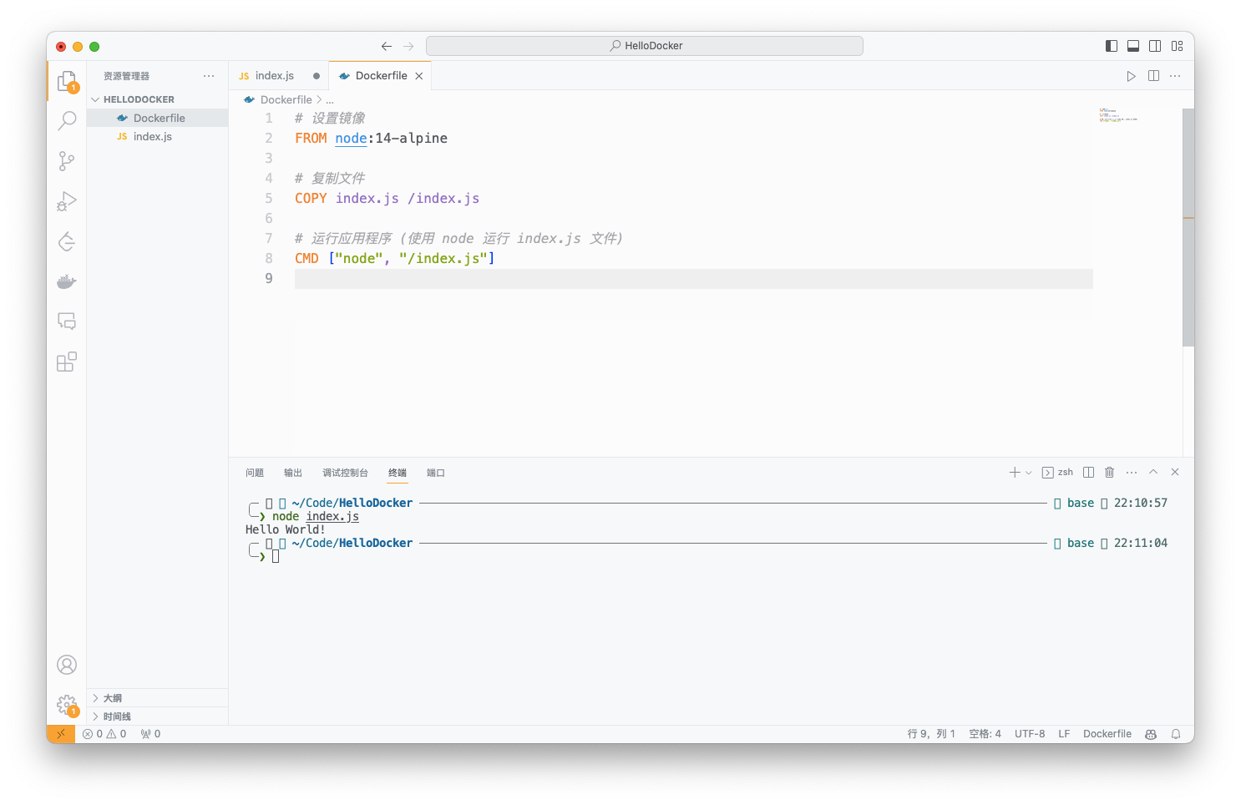Open the Extensions view

(67, 362)
